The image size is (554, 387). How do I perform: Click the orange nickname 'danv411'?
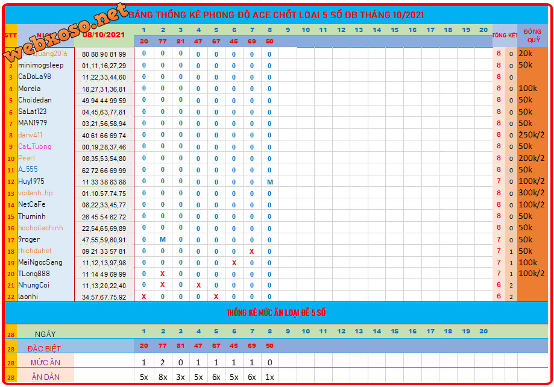[x=30, y=134]
